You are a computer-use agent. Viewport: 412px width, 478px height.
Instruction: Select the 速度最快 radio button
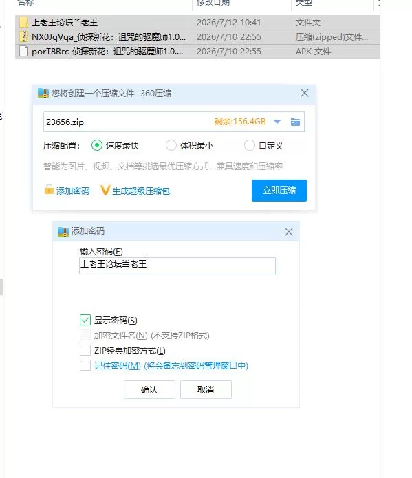click(97, 145)
